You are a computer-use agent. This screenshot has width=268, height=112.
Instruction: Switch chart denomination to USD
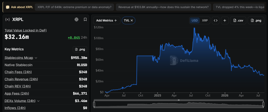point(195,20)
